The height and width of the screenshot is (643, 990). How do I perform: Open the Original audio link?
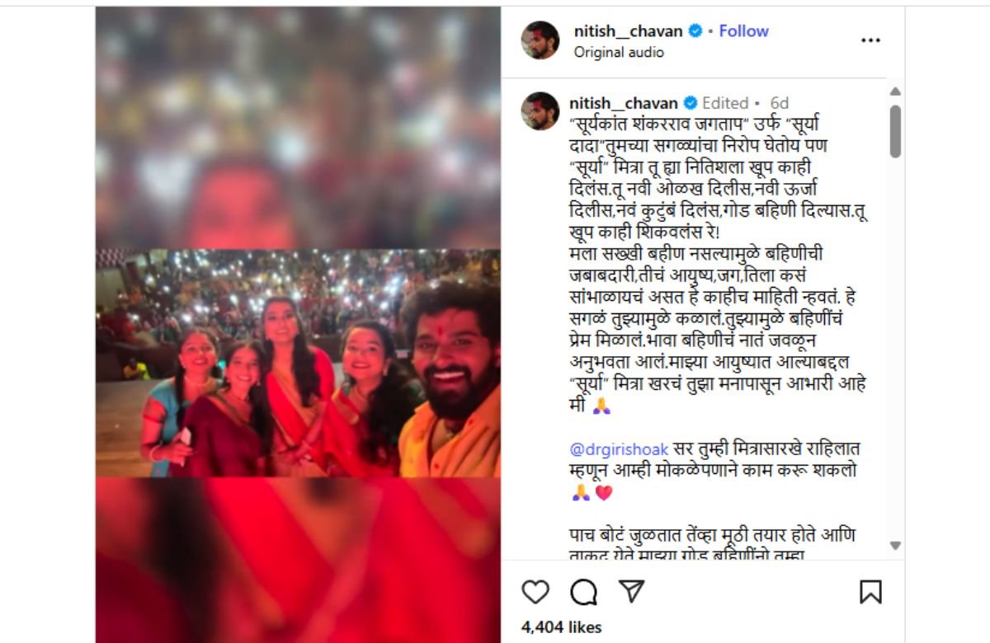(619, 52)
